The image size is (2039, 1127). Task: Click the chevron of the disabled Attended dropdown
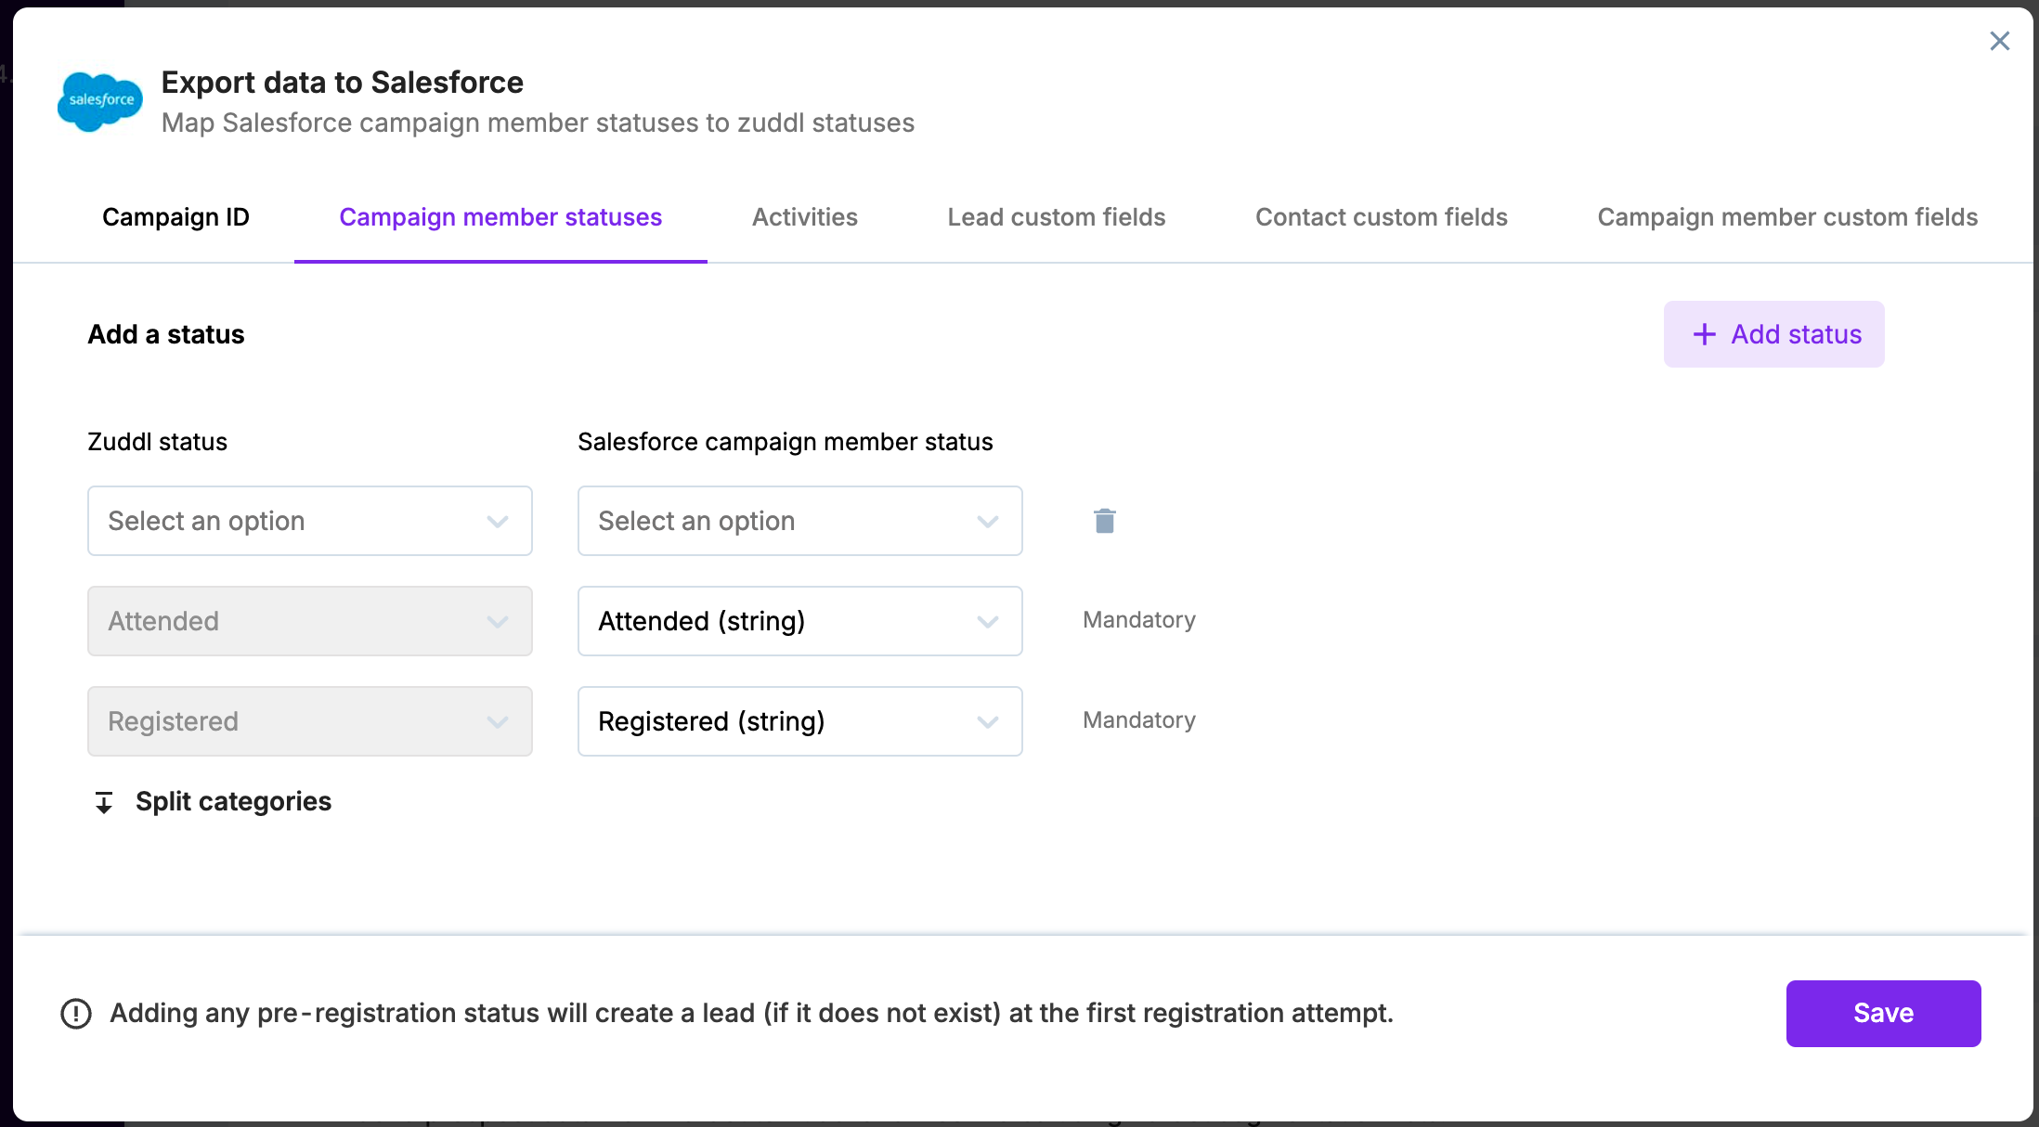click(x=498, y=621)
